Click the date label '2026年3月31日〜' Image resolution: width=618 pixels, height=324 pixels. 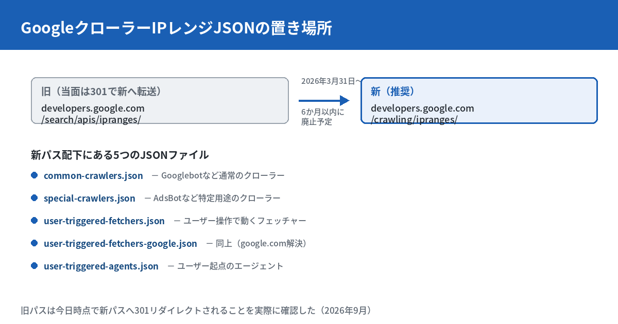click(331, 81)
